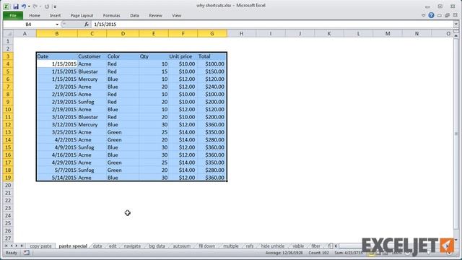Viewport: 462px width, 260px height.
Task: Click the Save icon in quick access toolbar
Action: (16, 6)
